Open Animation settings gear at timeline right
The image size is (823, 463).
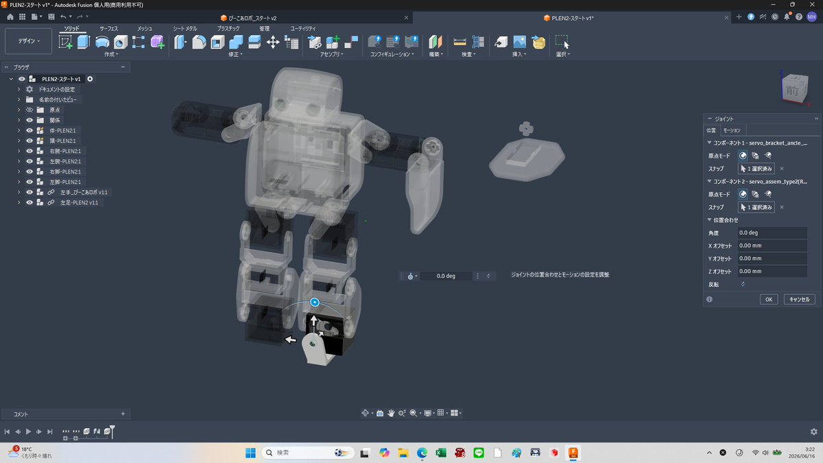(x=813, y=431)
